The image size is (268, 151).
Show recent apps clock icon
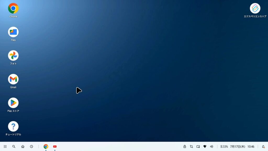tap(31, 147)
